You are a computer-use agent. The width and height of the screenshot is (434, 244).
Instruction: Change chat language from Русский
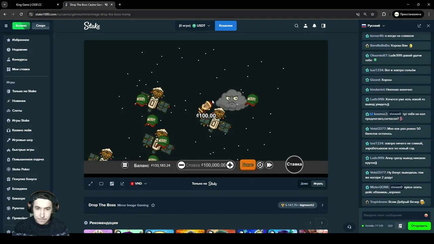tap(373, 26)
